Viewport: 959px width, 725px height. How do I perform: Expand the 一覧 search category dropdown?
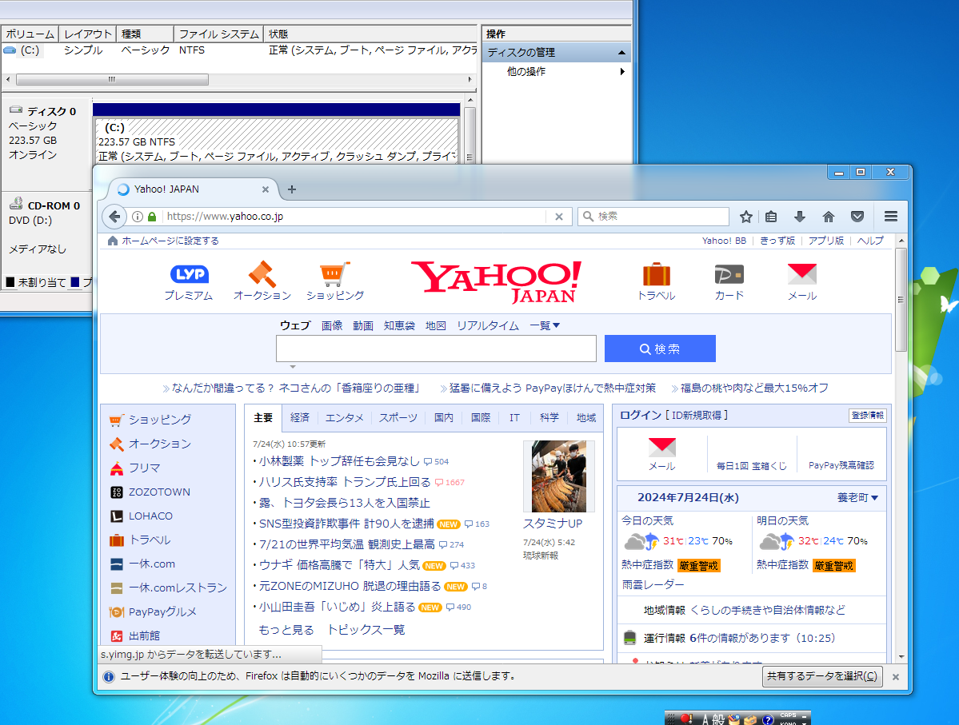[x=545, y=326]
